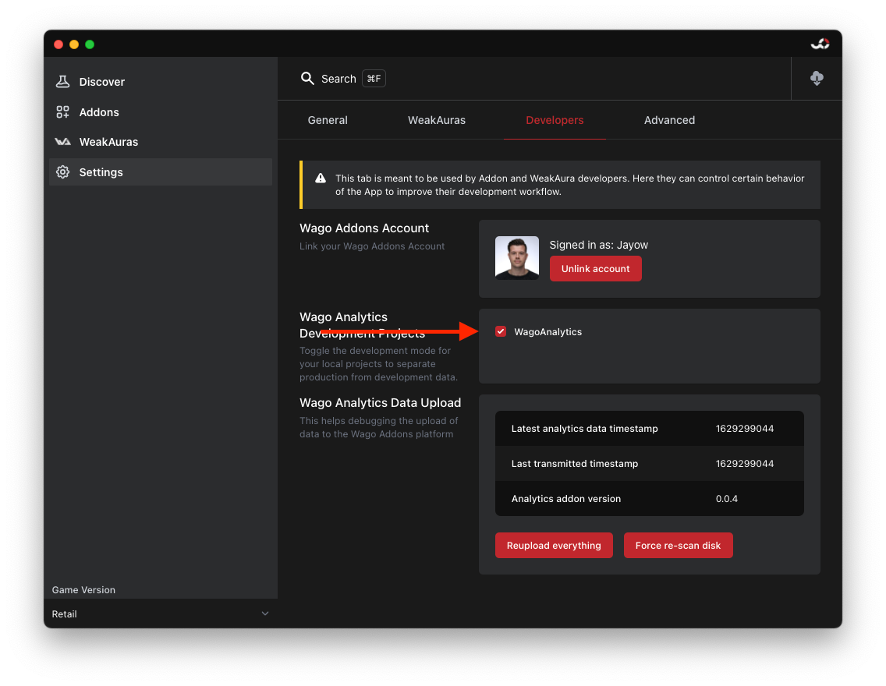
Task: Uncheck the WagoAnalytics checkbox
Action: point(501,332)
